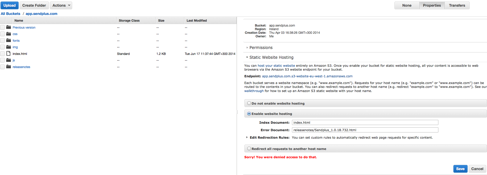Screen dimensions: 487x175
Task: Sort by the Size column header
Action: tap(170, 21)
